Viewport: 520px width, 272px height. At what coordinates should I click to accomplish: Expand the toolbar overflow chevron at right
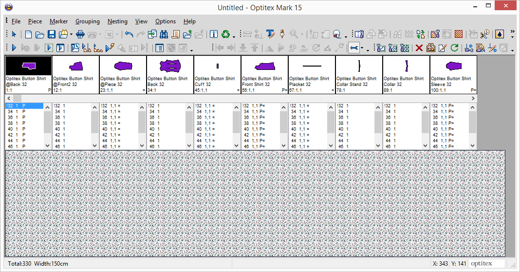(512, 32)
